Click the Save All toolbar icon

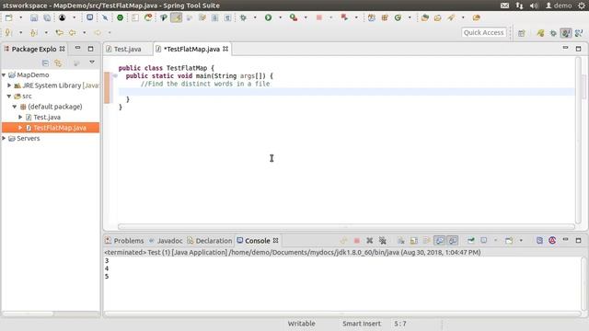click(47, 17)
